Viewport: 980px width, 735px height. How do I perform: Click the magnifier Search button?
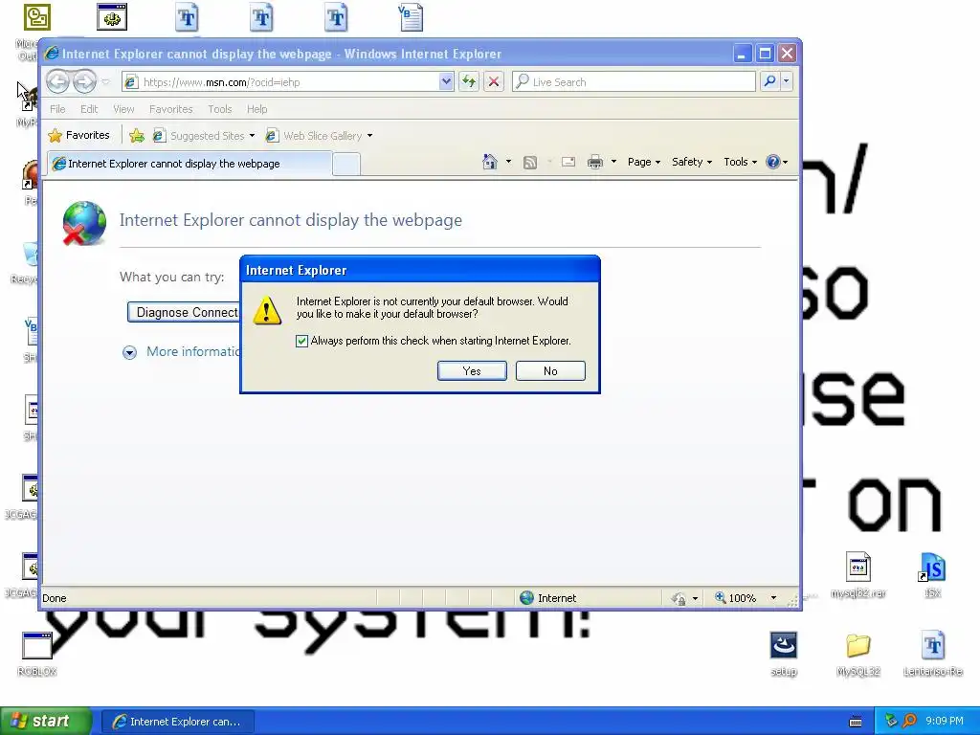770,81
